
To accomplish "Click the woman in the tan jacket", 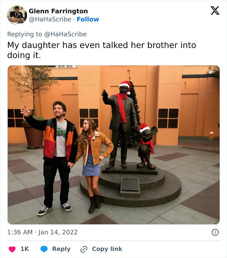I will [93, 165].
